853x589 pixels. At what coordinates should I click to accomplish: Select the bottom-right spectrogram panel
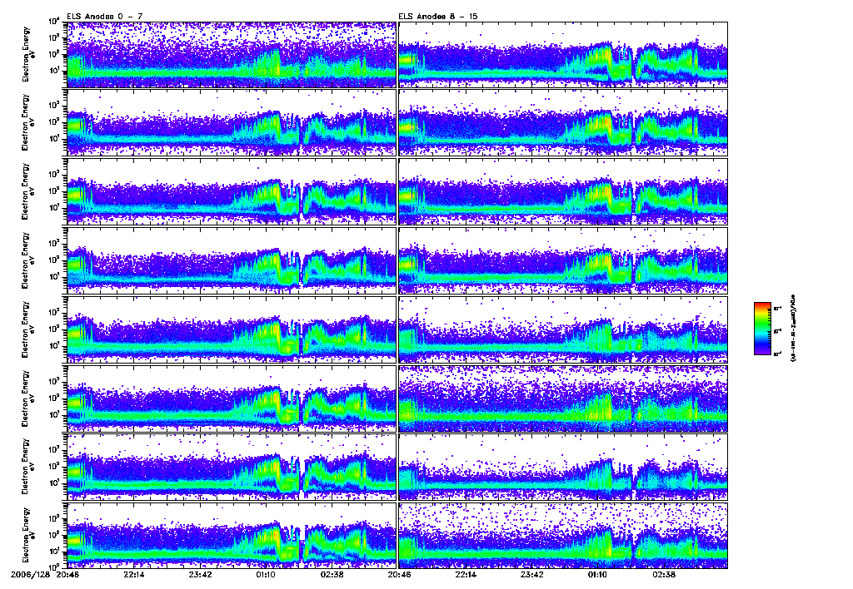[x=563, y=536]
